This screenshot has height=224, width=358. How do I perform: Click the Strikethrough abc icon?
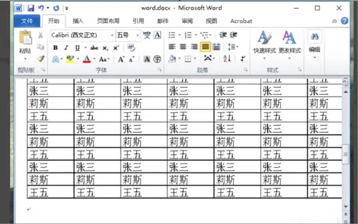[x=94, y=48]
